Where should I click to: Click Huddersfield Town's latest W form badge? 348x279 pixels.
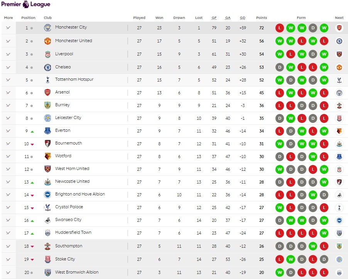324,233
